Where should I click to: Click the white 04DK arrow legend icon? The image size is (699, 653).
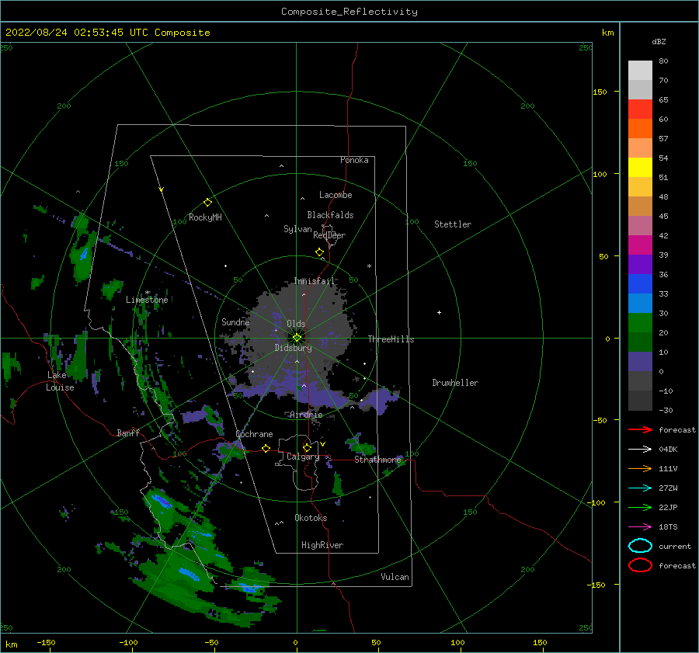640,449
